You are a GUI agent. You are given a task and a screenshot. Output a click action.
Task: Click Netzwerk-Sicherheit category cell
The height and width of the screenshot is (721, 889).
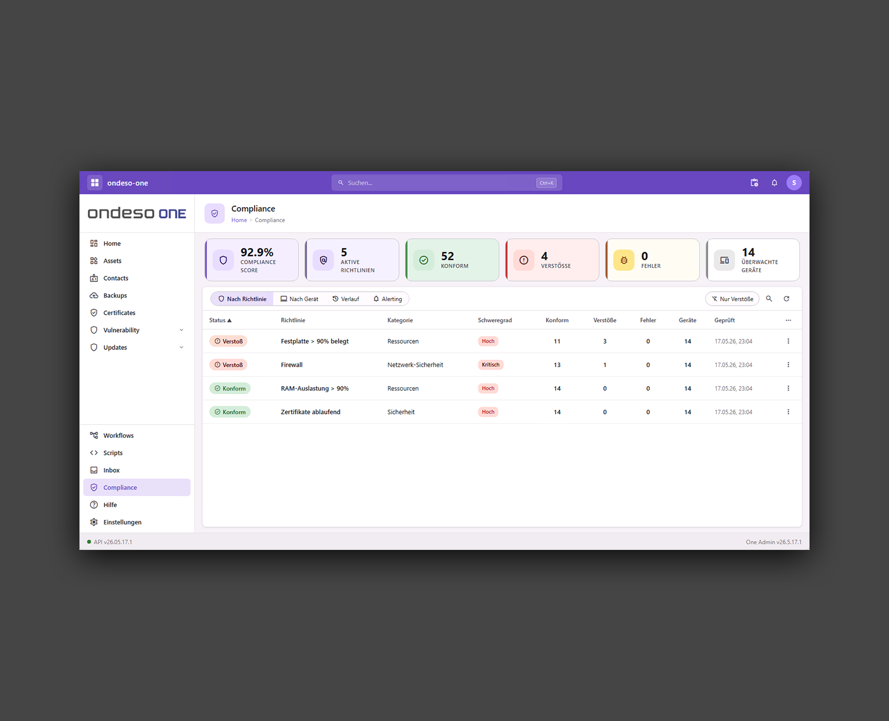tap(415, 365)
